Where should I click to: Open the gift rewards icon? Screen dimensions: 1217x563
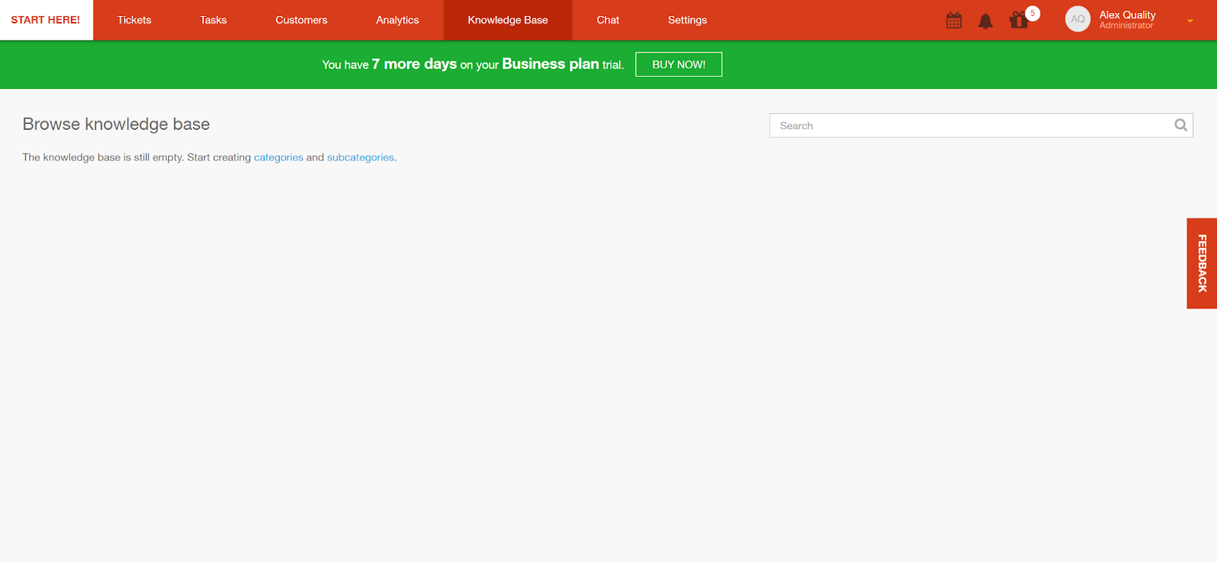tap(1019, 21)
